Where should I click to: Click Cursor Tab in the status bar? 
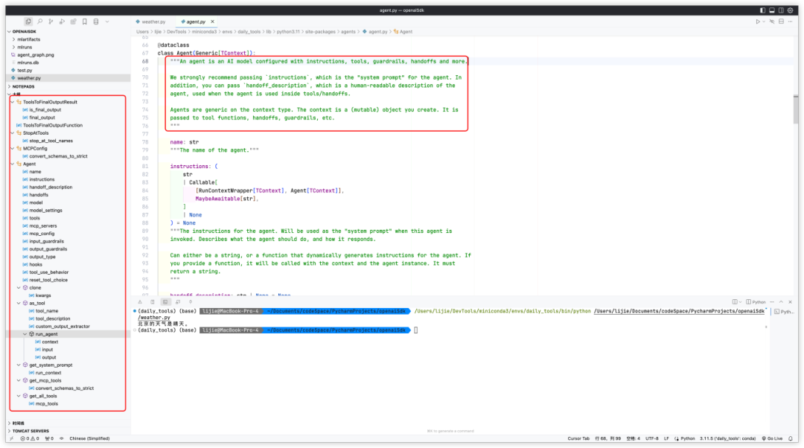tap(578, 439)
